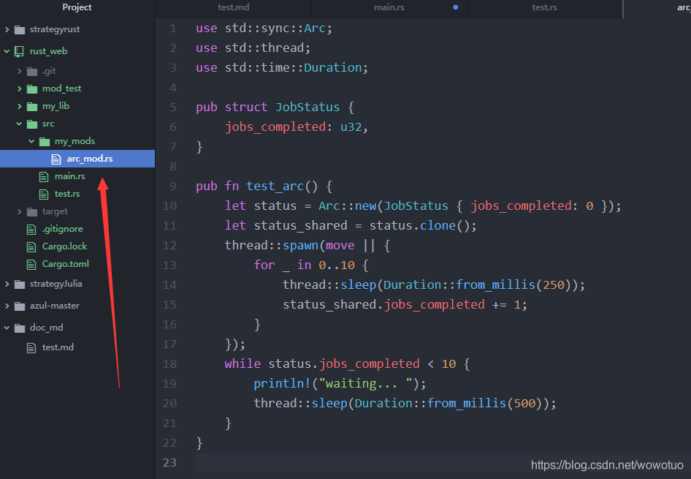Click the rust_web project icon
The height and width of the screenshot is (479, 691).
point(18,50)
